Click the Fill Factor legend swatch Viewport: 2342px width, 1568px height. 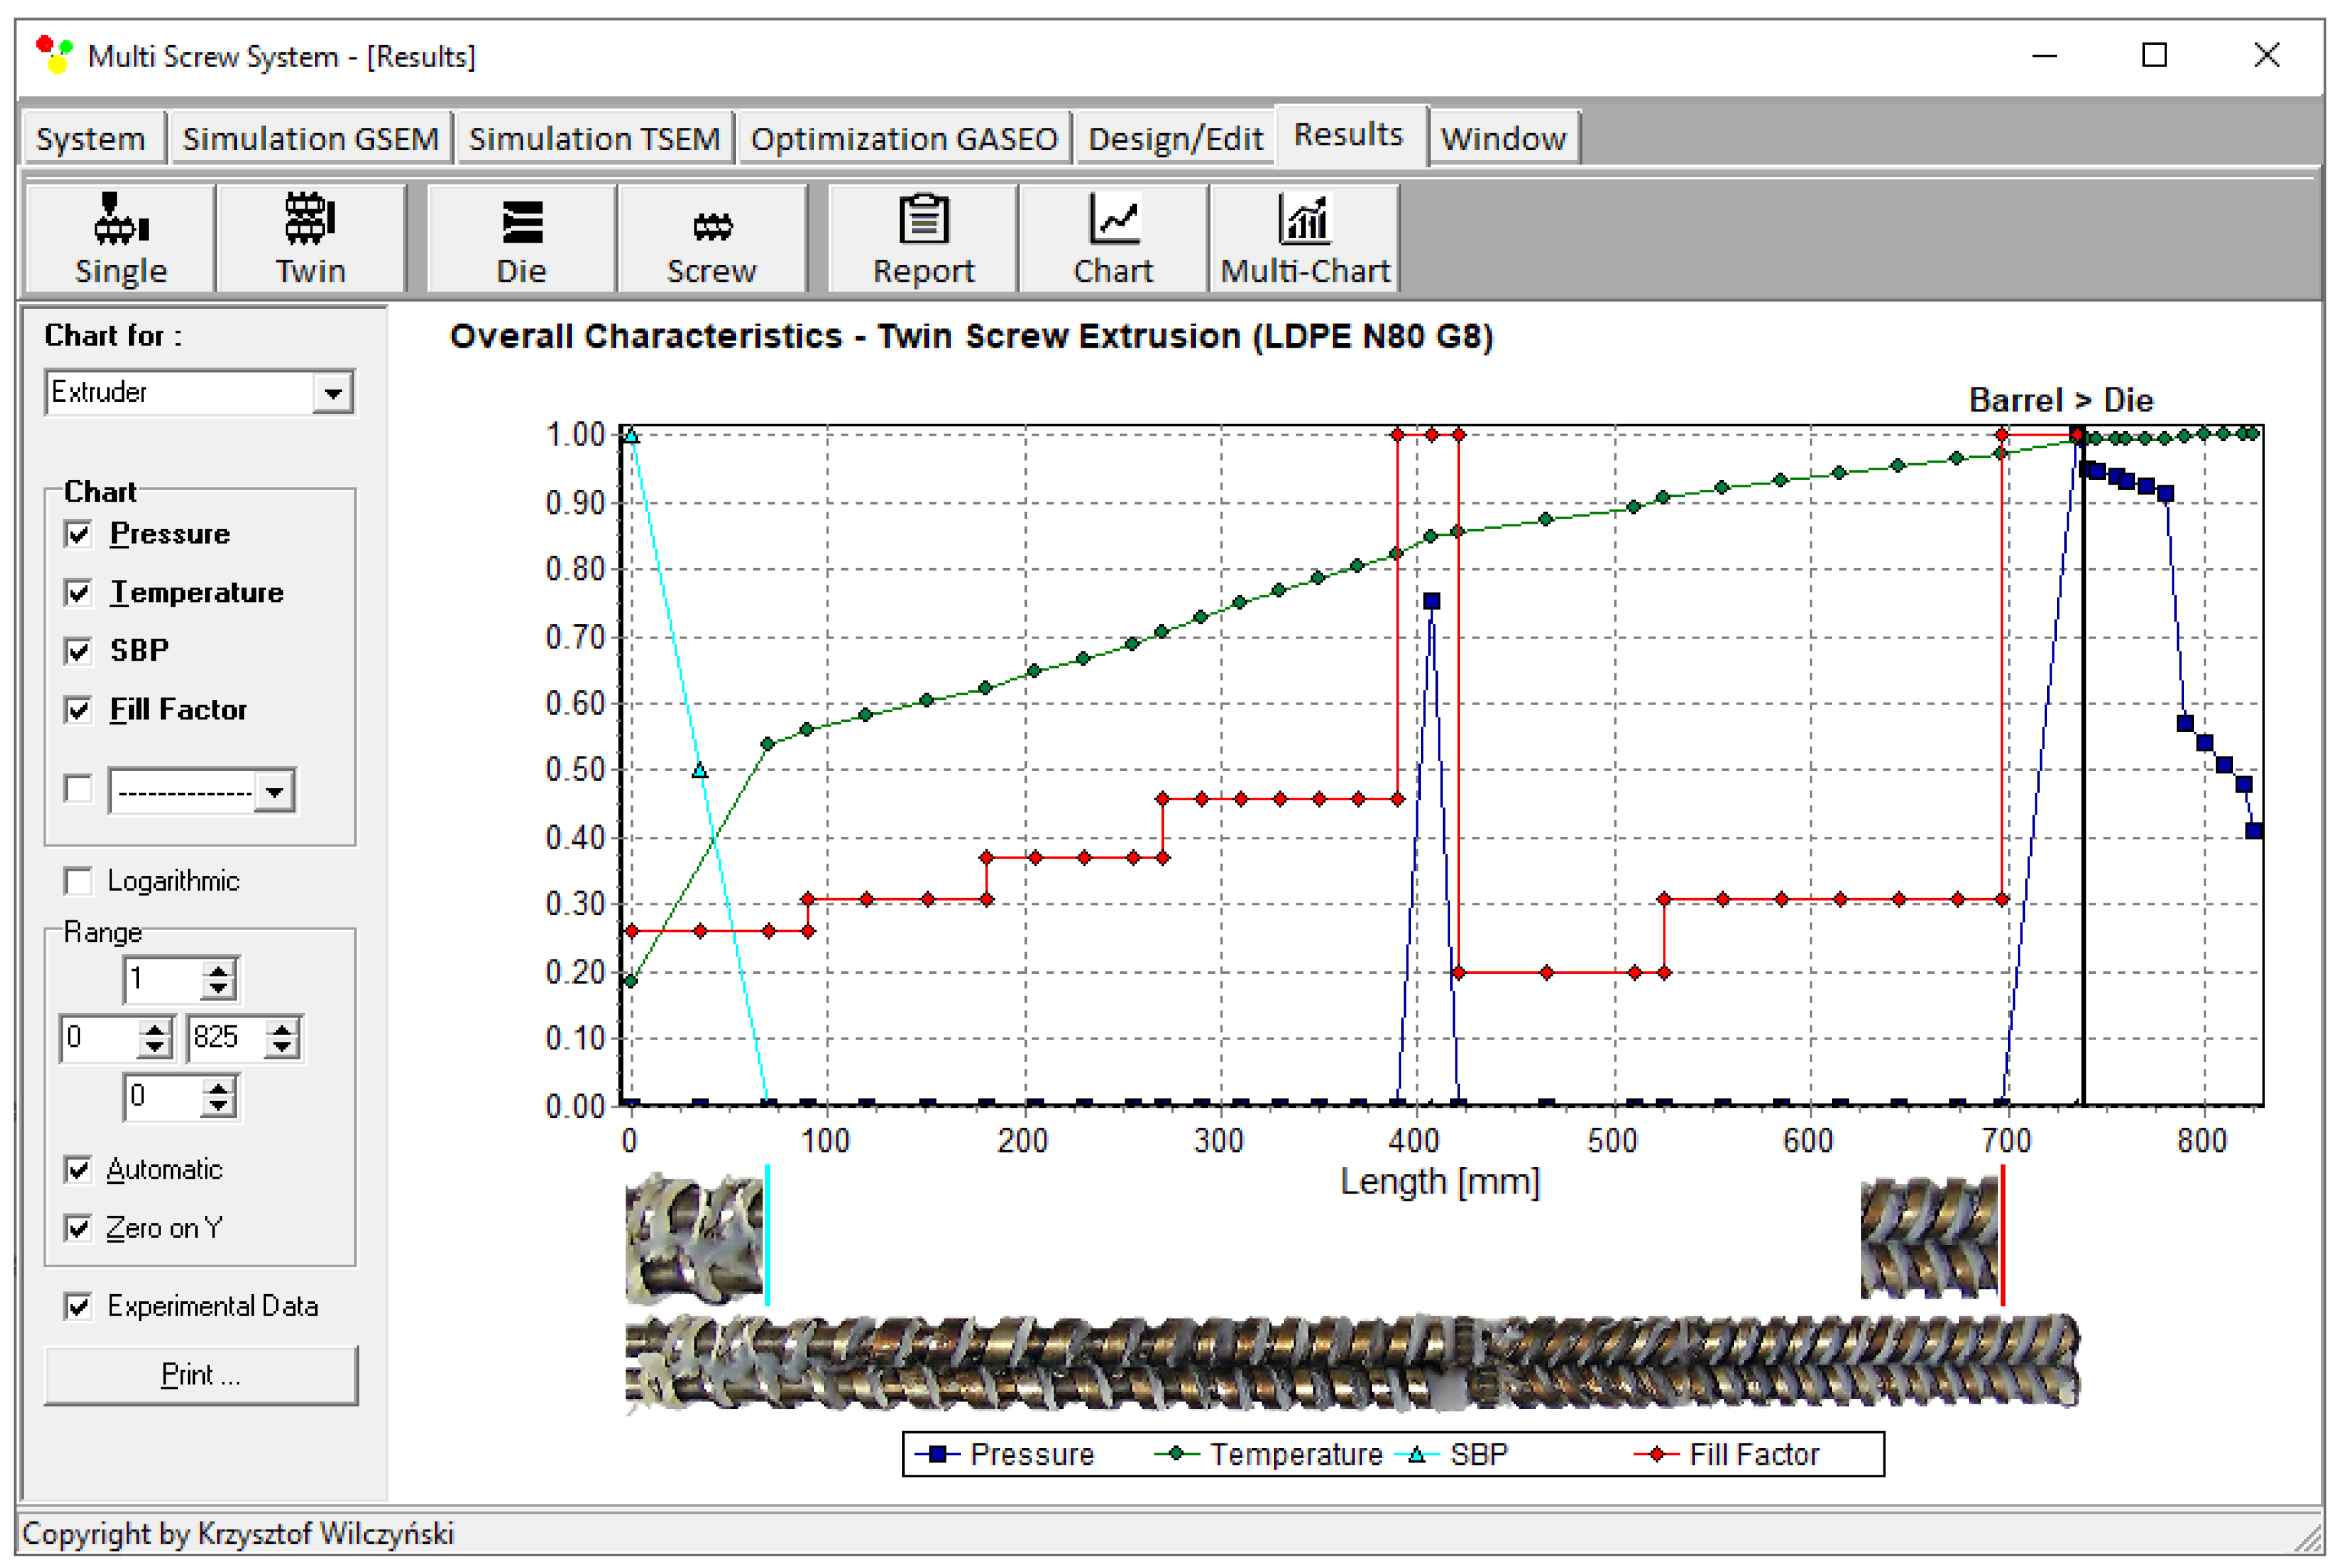pyautogui.click(x=1655, y=1454)
